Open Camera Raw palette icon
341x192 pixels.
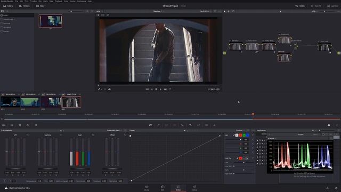pos(4,125)
